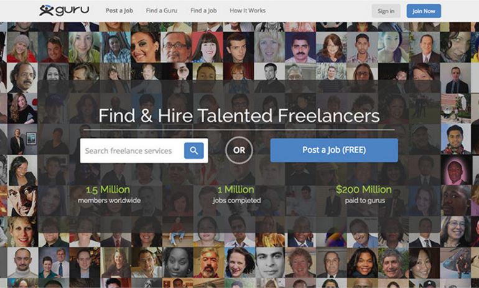Image resolution: width=479 pixels, height=288 pixels.
Task: Click the 1.5 Million members worldwide stat
Action: point(109,194)
